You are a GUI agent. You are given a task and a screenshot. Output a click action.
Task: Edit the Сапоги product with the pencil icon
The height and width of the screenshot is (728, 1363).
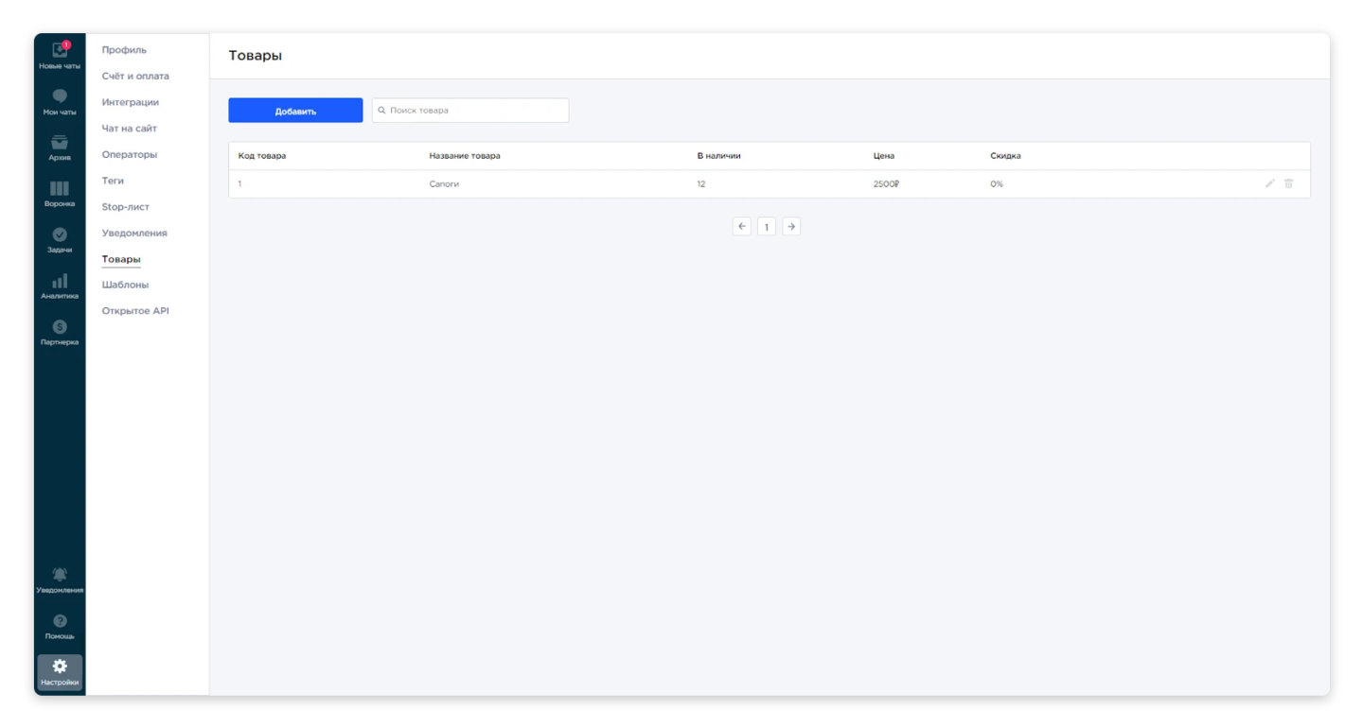pos(1270,183)
